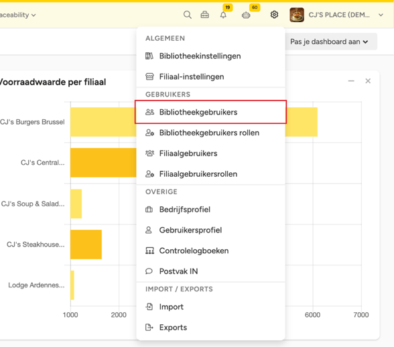The height and width of the screenshot is (347, 394).
Task: Select Exports menu item
Action: (x=210, y=328)
